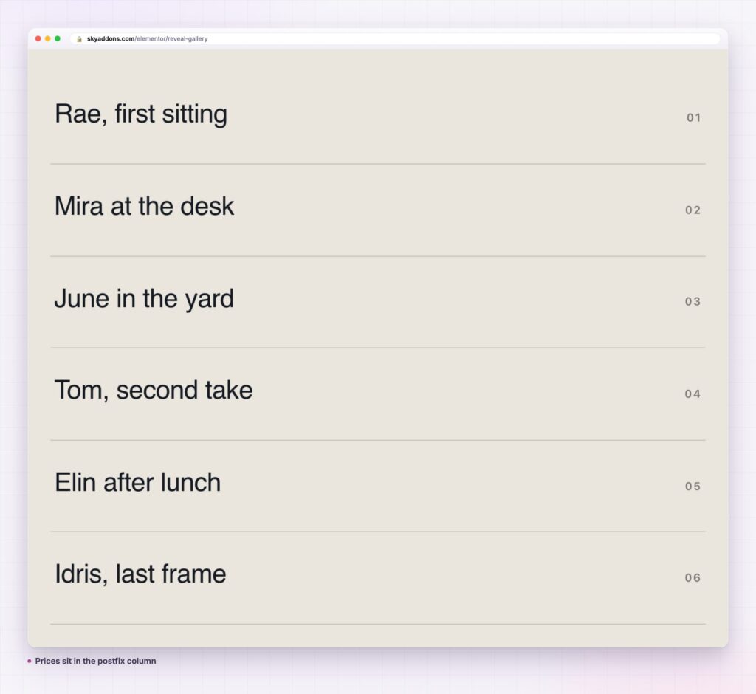Open the "Elin after lunch" gallery item
Viewport: 756px width, 694px height.
tap(378, 486)
